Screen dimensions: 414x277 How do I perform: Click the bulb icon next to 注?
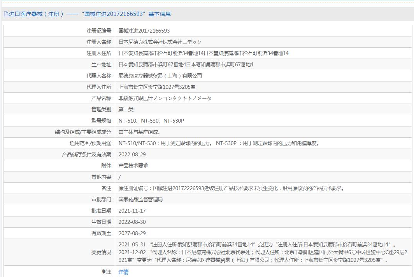(x=103, y=272)
